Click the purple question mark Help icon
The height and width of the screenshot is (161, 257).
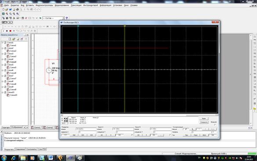pos(67,18)
